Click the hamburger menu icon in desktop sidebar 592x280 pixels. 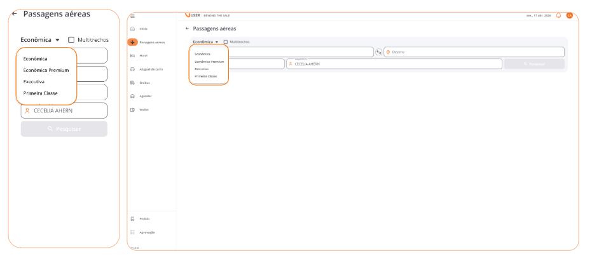tap(132, 16)
